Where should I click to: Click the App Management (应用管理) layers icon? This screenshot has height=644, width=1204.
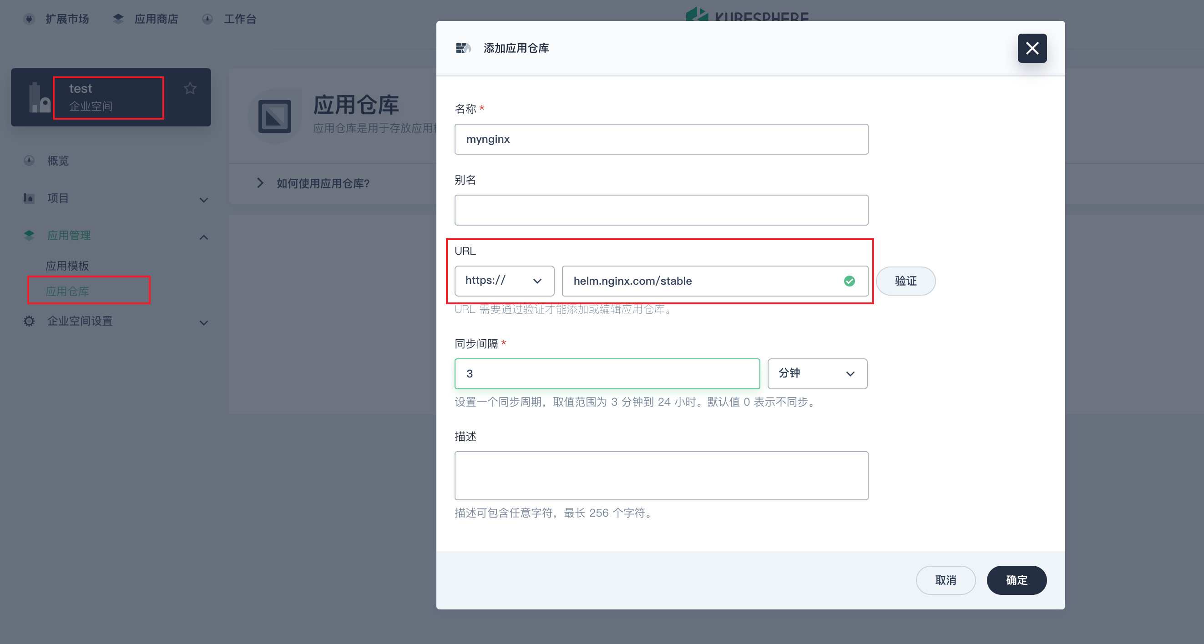click(29, 236)
